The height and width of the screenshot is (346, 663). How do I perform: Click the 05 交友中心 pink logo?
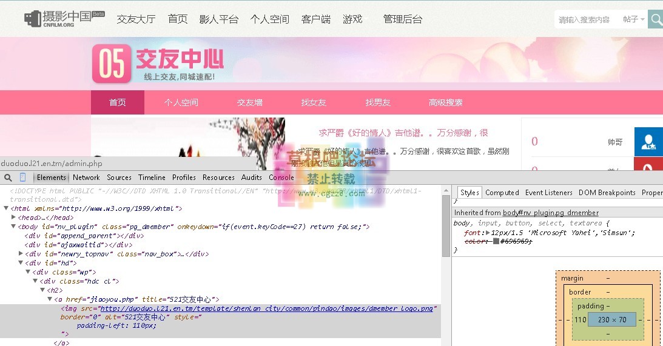[158, 64]
